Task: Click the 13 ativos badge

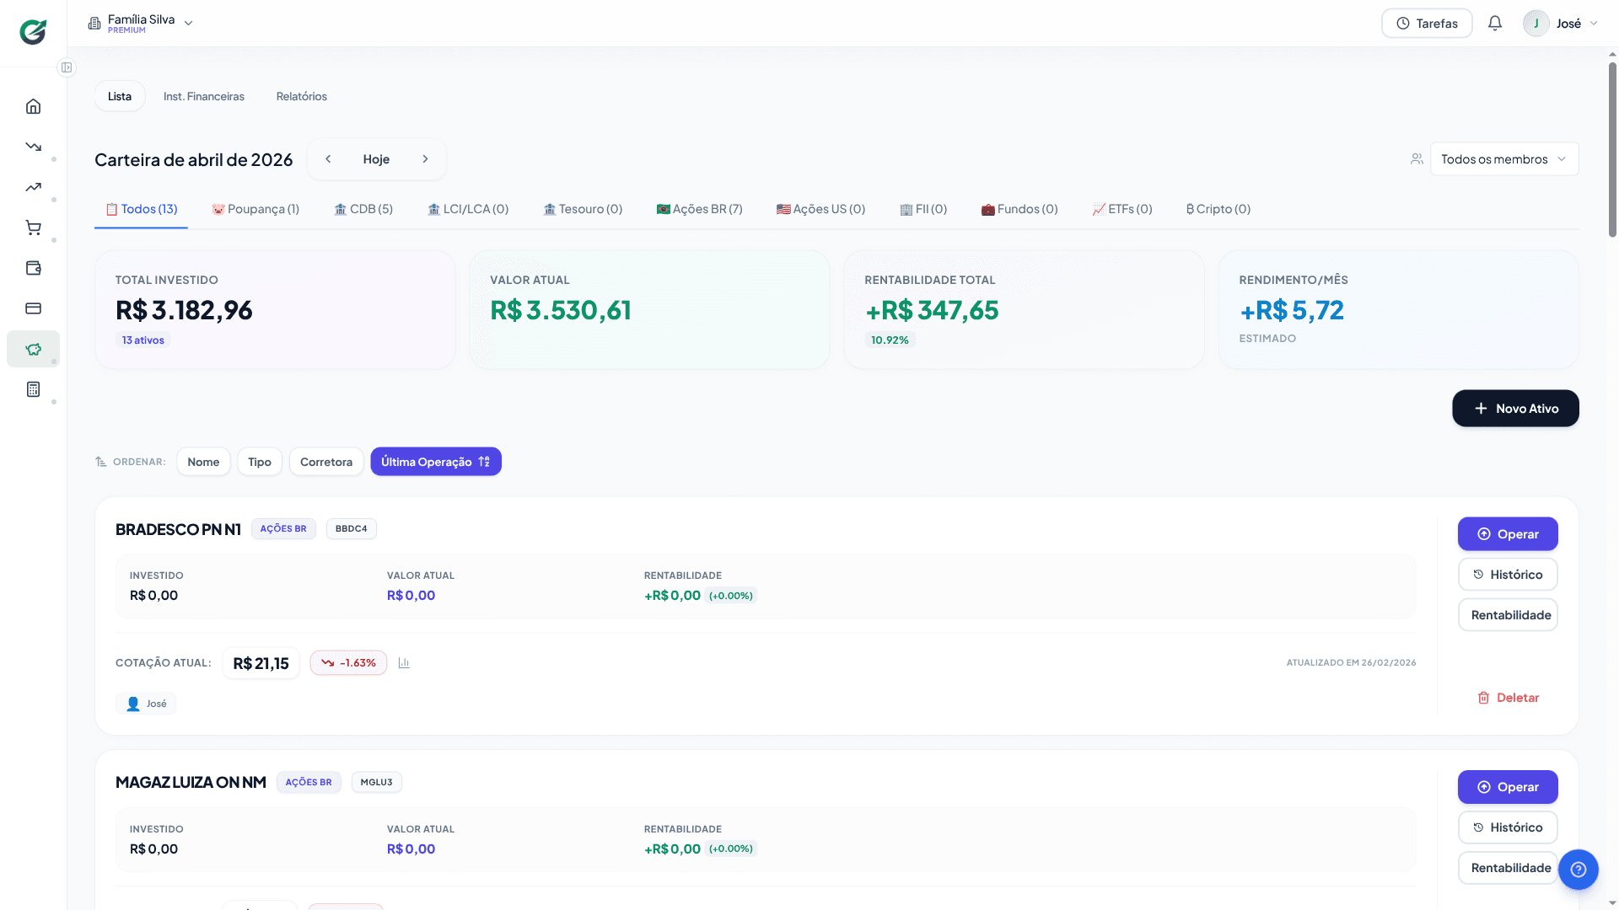Action: click(x=143, y=340)
